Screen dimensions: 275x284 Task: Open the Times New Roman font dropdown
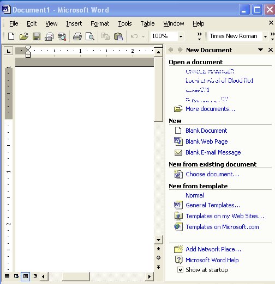265,36
